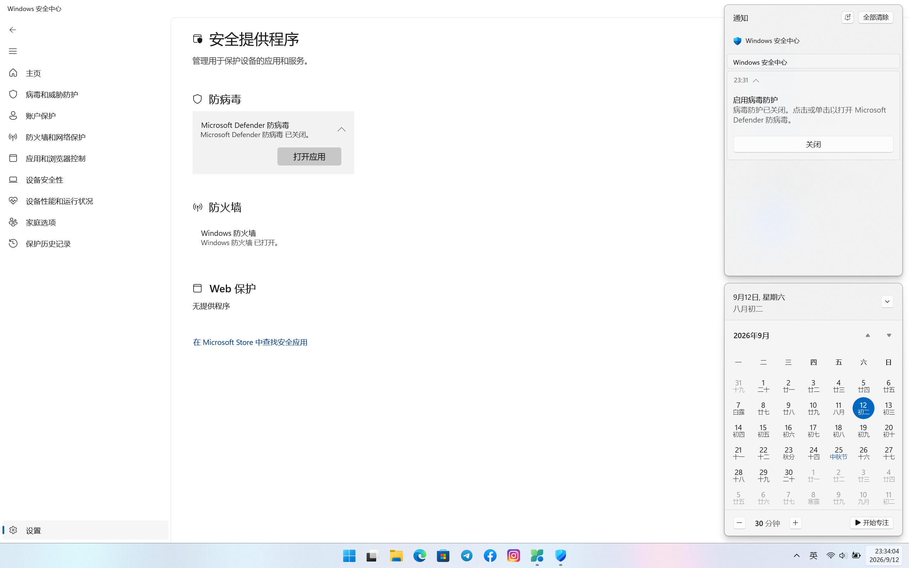
Task: Switch input method 英 indicator
Action: pyautogui.click(x=813, y=556)
